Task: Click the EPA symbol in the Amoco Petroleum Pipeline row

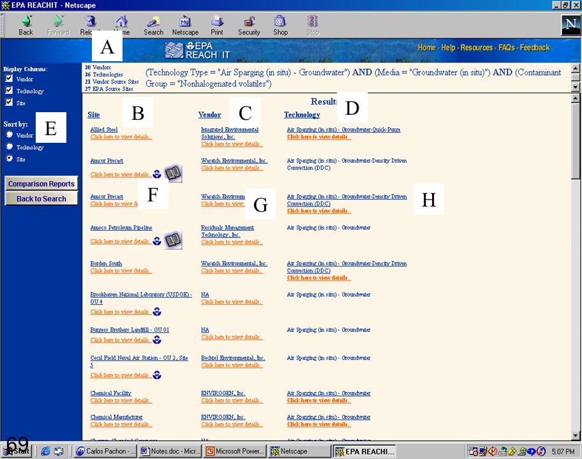Action: (157, 241)
